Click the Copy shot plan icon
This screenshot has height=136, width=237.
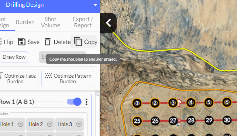coord(78,42)
